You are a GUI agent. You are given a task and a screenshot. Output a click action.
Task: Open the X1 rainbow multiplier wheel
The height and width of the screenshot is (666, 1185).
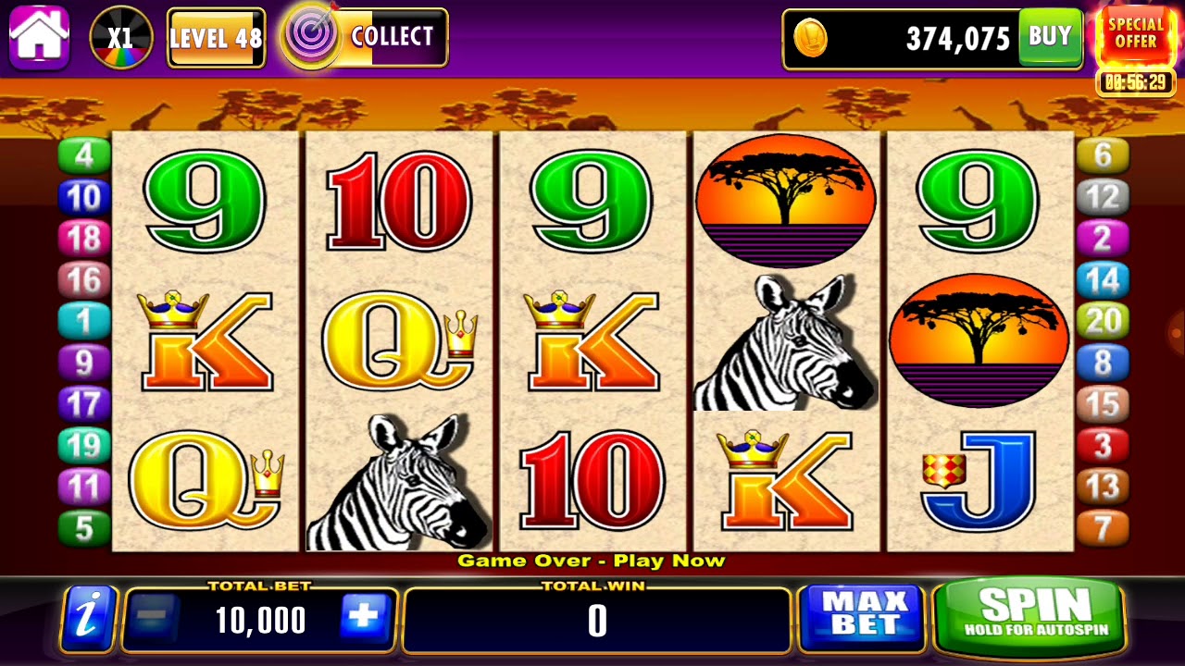[x=121, y=38]
